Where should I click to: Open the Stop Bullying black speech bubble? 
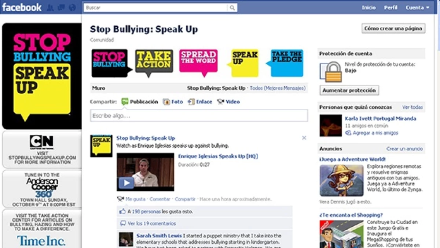(x=111, y=64)
